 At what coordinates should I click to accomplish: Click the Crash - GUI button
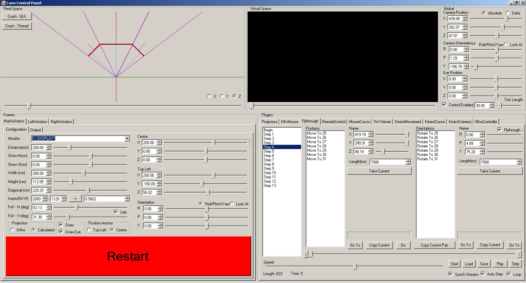tap(17, 16)
